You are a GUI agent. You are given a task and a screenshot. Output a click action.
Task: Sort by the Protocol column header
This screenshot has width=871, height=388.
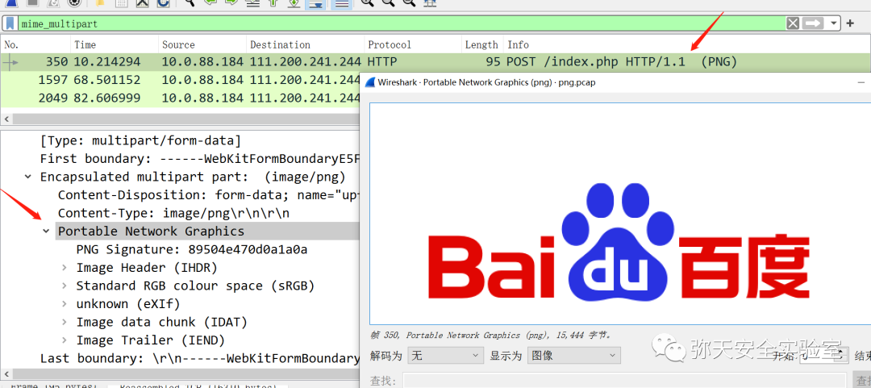(413, 44)
